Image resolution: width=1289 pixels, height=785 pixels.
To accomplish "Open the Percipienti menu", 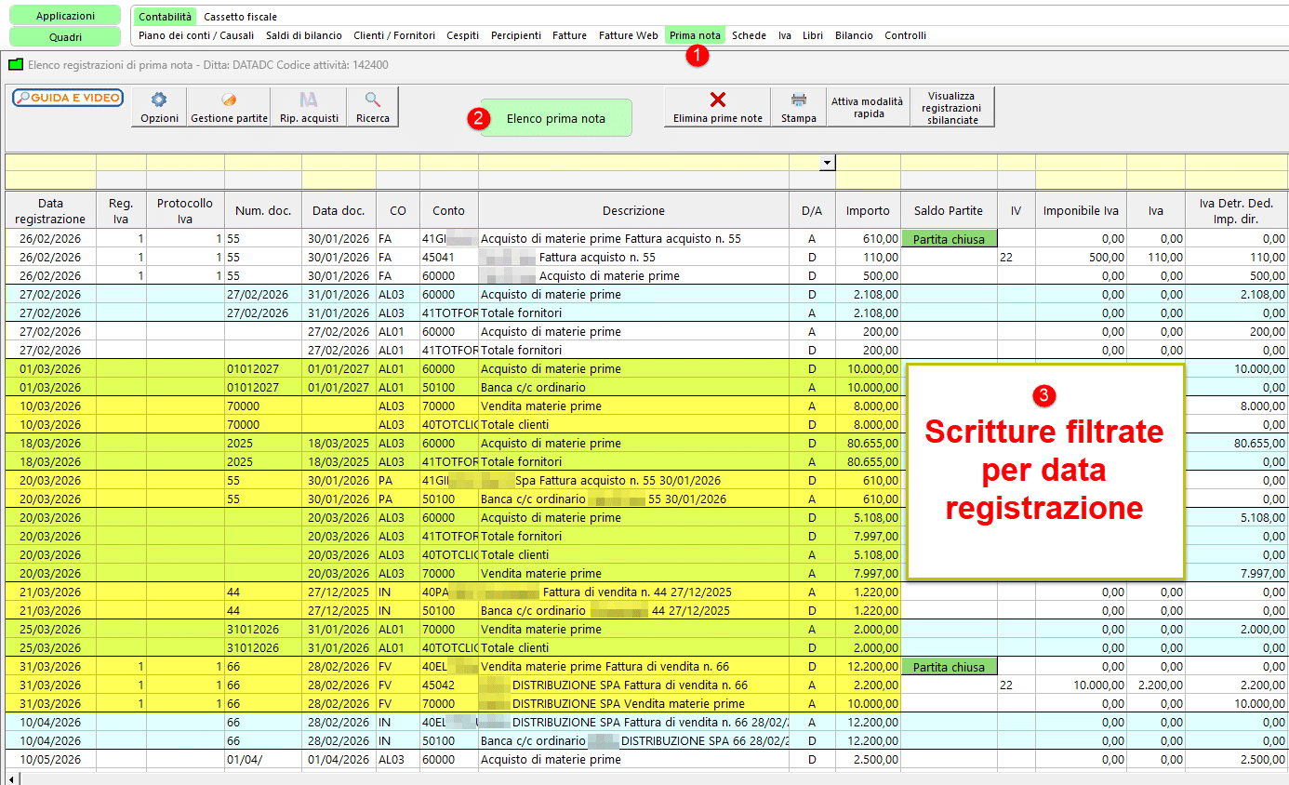I will (x=516, y=35).
